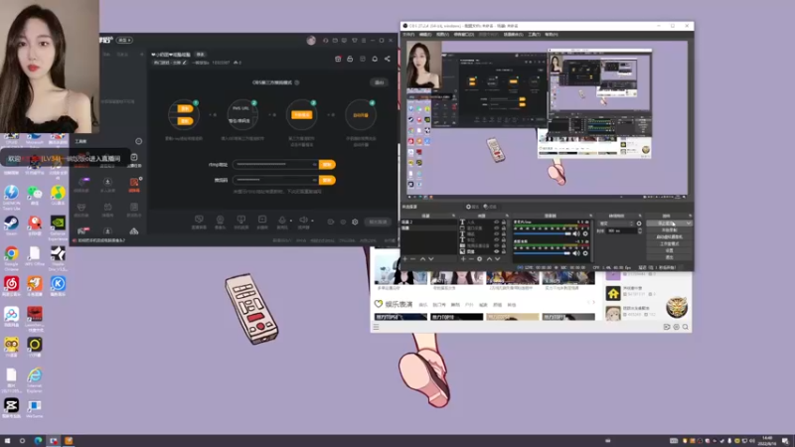Toggle visibility of the window capture source in OBS
Image resolution: width=795 pixels, height=447 pixels.
(496, 228)
